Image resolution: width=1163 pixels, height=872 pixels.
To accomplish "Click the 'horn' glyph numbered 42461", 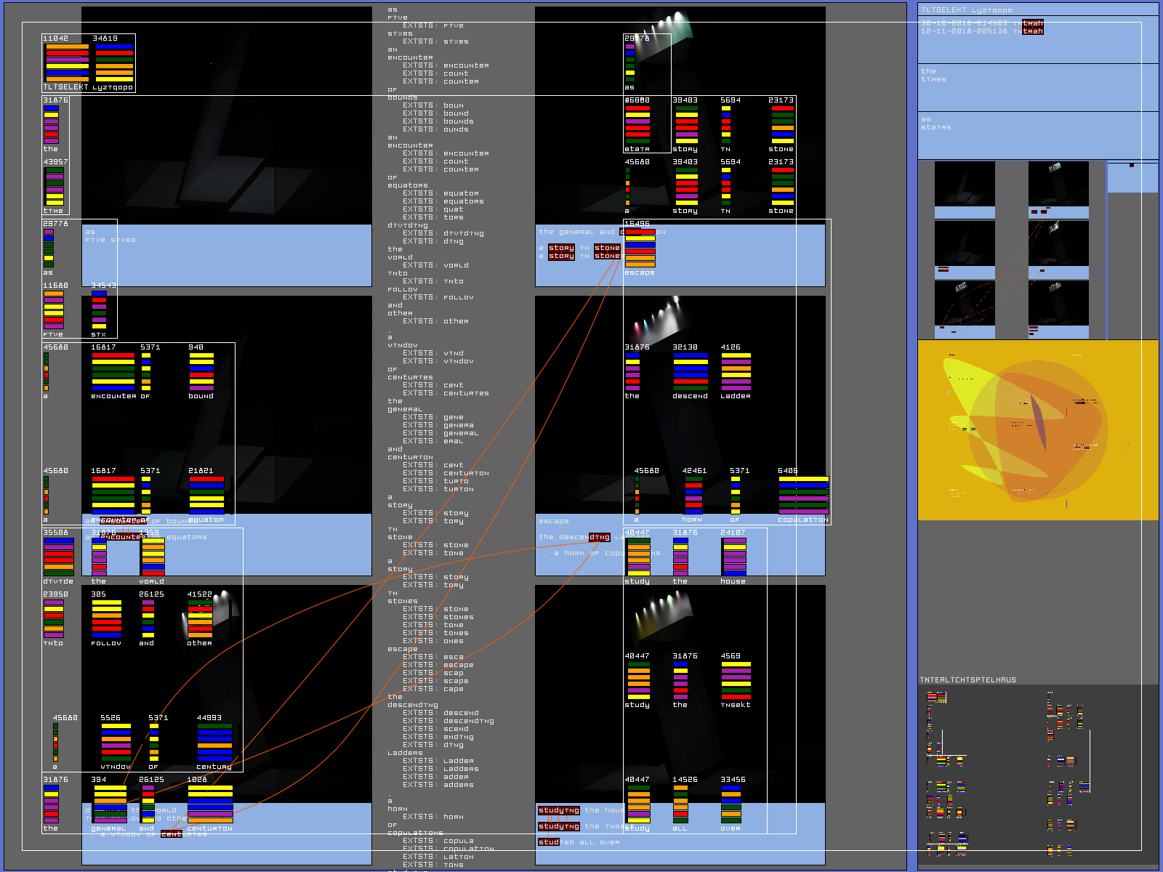I will 693,496.
